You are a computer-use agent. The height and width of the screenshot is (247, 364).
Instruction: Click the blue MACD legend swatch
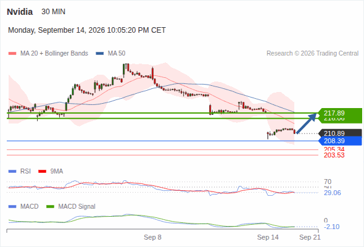(x=12, y=207)
